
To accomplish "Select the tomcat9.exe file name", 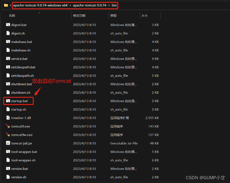I will click(20, 126).
